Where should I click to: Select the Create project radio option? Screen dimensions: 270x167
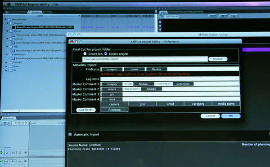tap(106, 54)
